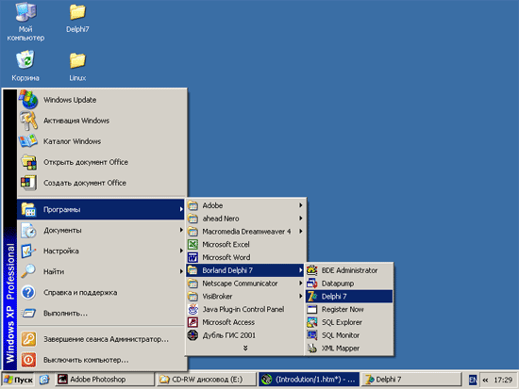Click the Выключить компьютер power icon
Viewport: 519px width, 389px height.
29,360
